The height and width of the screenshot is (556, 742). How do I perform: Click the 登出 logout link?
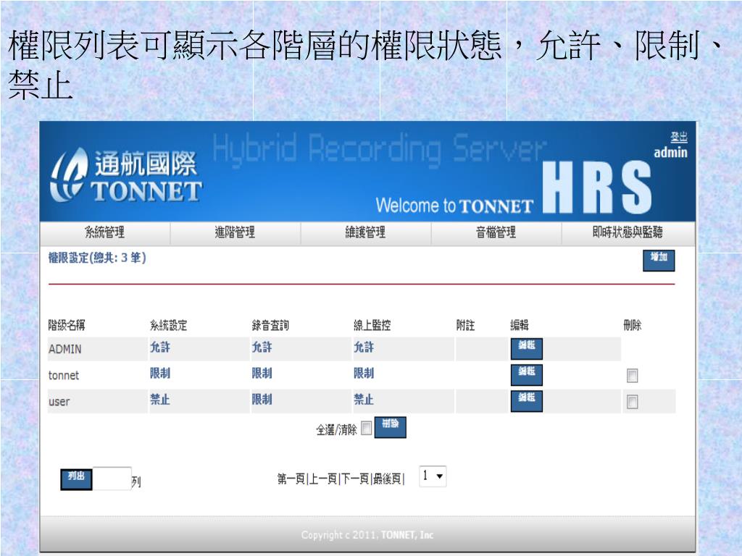point(678,137)
